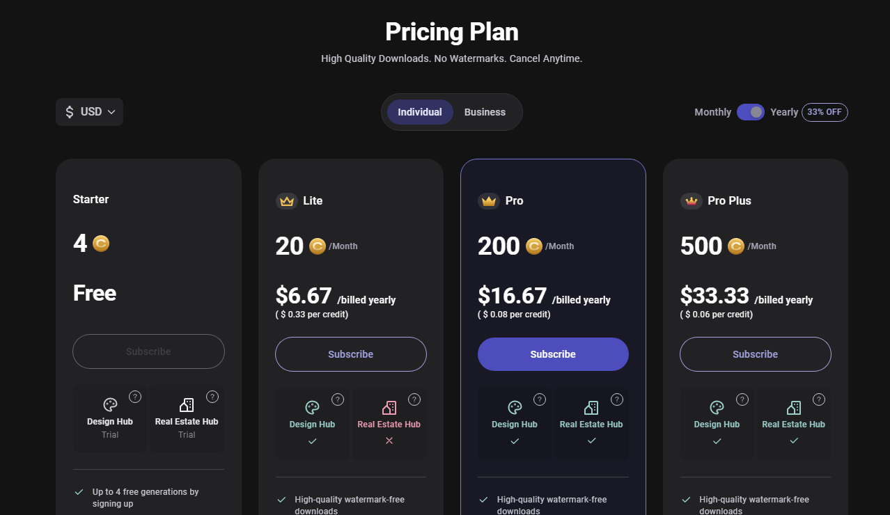
Task: Click help icon beside Pro Plus Design Hub
Action: point(742,399)
